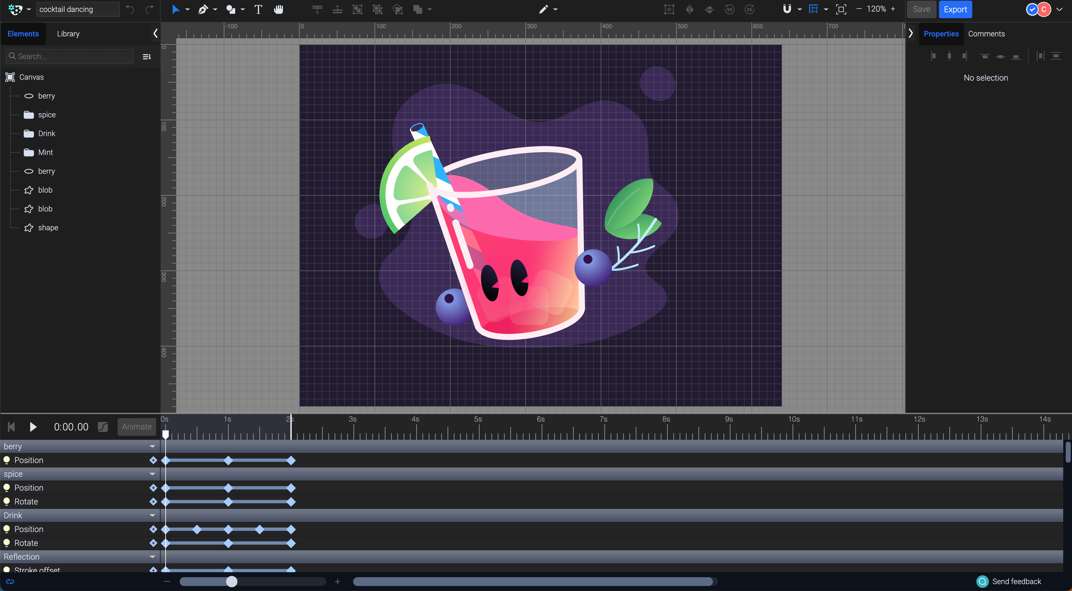
Task: Click the fit-to-screen icon
Action: tap(841, 9)
